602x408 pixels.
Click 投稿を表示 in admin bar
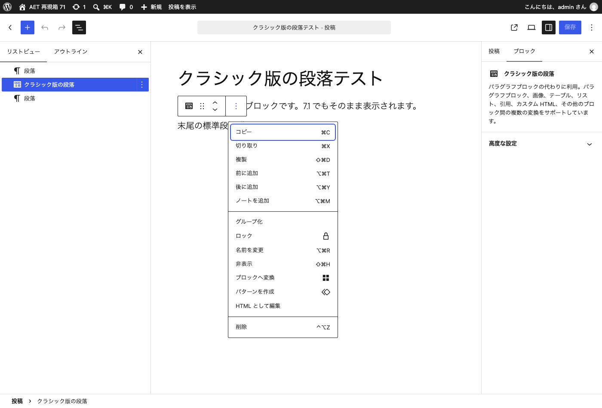coord(182,7)
